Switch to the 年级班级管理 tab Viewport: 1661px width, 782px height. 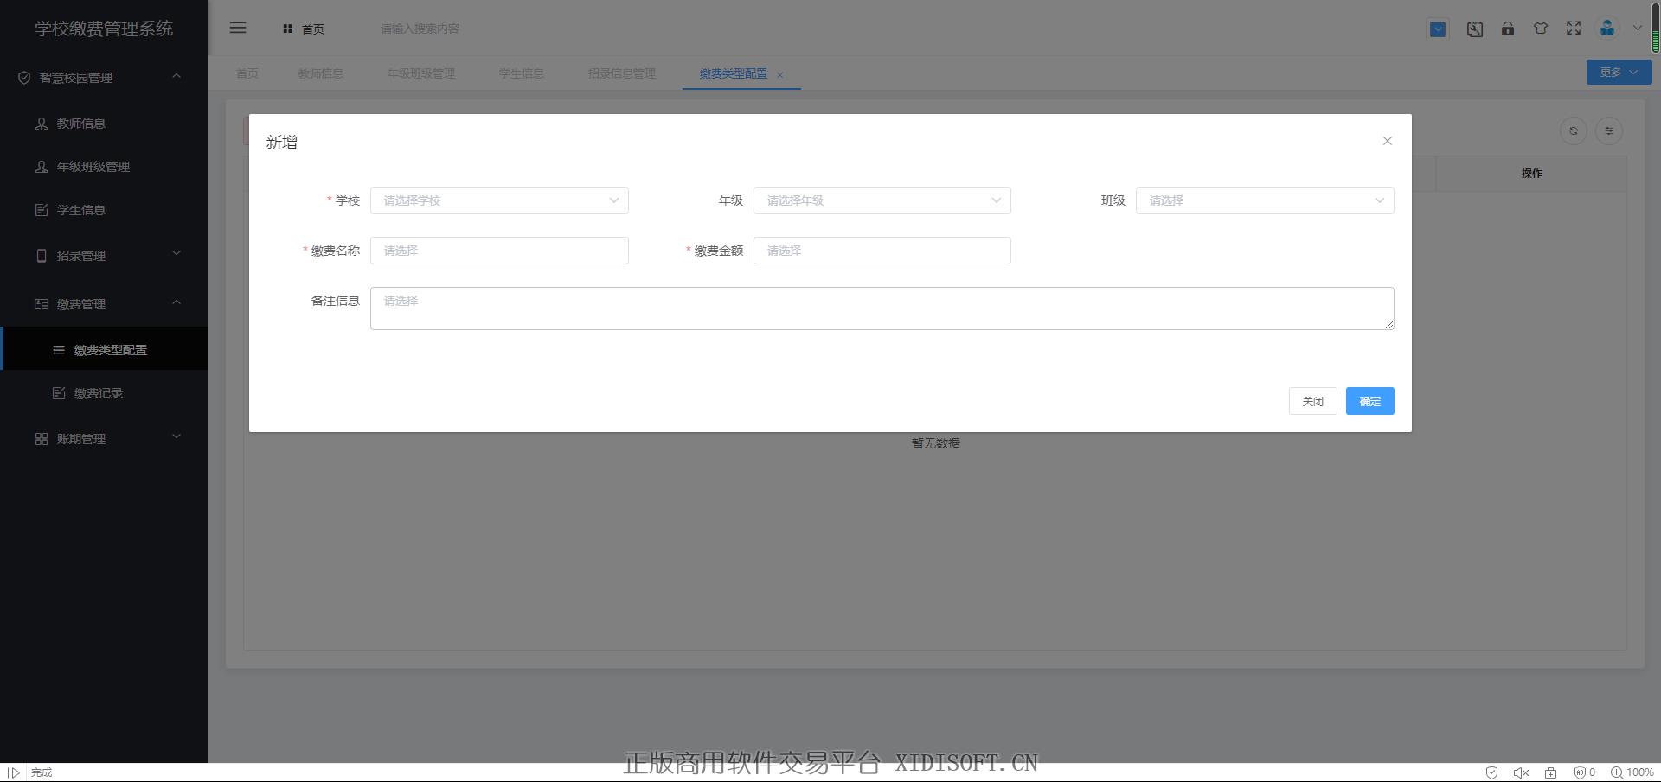point(421,73)
